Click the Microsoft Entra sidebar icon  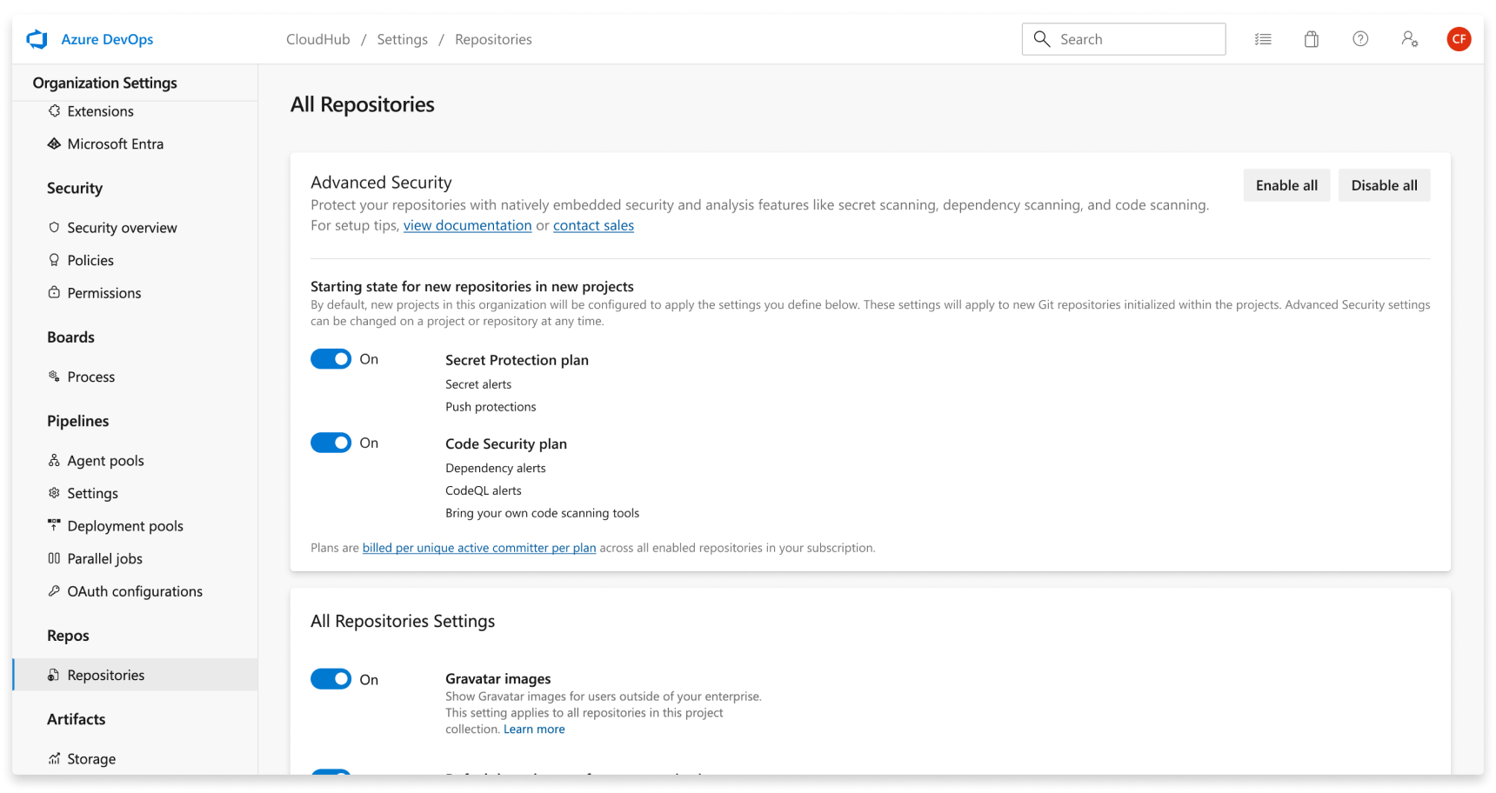[x=54, y=144]
